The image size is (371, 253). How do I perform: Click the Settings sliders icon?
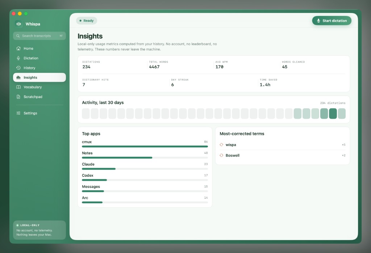coord(18,113)
